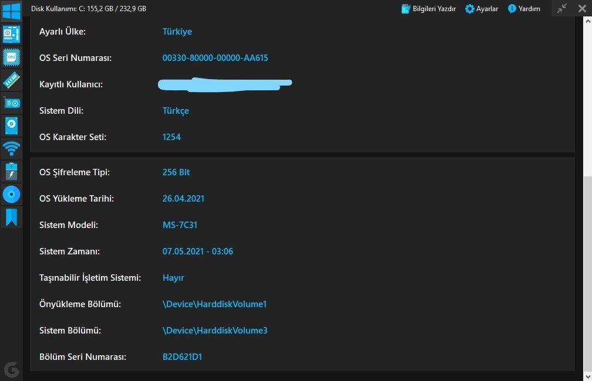The height and width of the screenshot is (381, 592).
Task: Click the Kayıtlı Kullanıcı label
Action: click(x=71, y=84)
